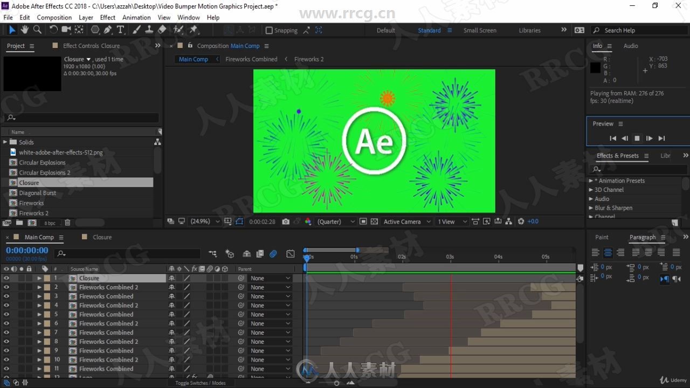Open the Active Camera dropdown
The width and height of the screenshot is (690, 388).
pyautogui.click(x=407, y=221)
